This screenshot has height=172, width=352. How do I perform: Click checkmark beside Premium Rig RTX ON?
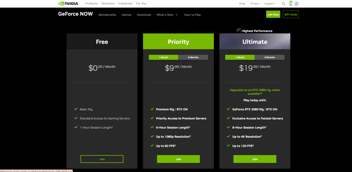pyautogui.click(x=152, y=109)
